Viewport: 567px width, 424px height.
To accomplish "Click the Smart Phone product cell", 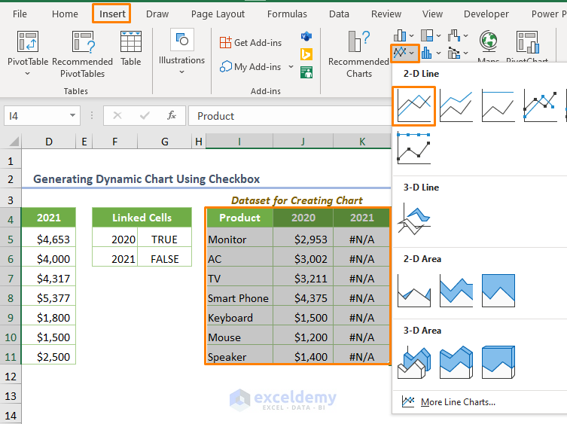I will tap(239, 298).
